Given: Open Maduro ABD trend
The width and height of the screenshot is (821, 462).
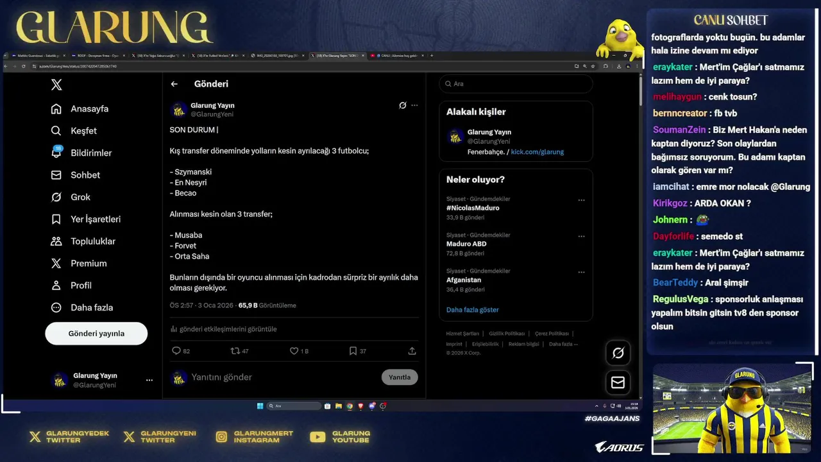Looking at the screenshot, I should (466, 244).
